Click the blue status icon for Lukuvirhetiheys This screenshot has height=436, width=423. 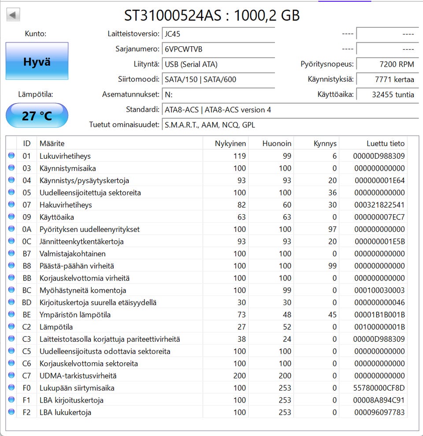(11, 156)
